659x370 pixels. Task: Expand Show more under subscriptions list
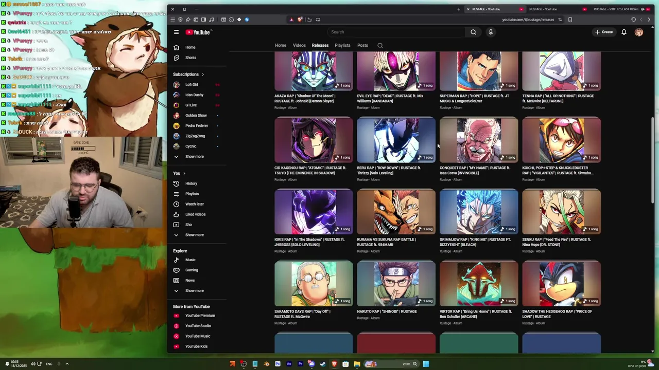195,157
